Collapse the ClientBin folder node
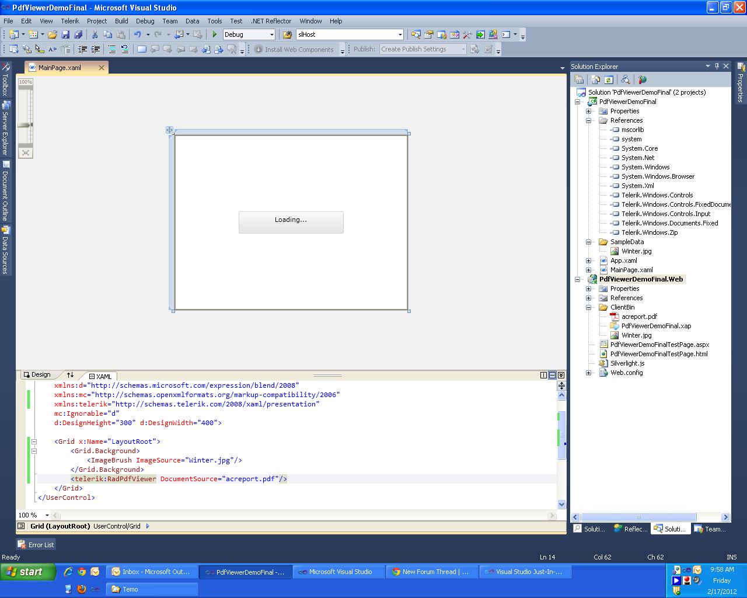The image size is (747, 598). 588,307
